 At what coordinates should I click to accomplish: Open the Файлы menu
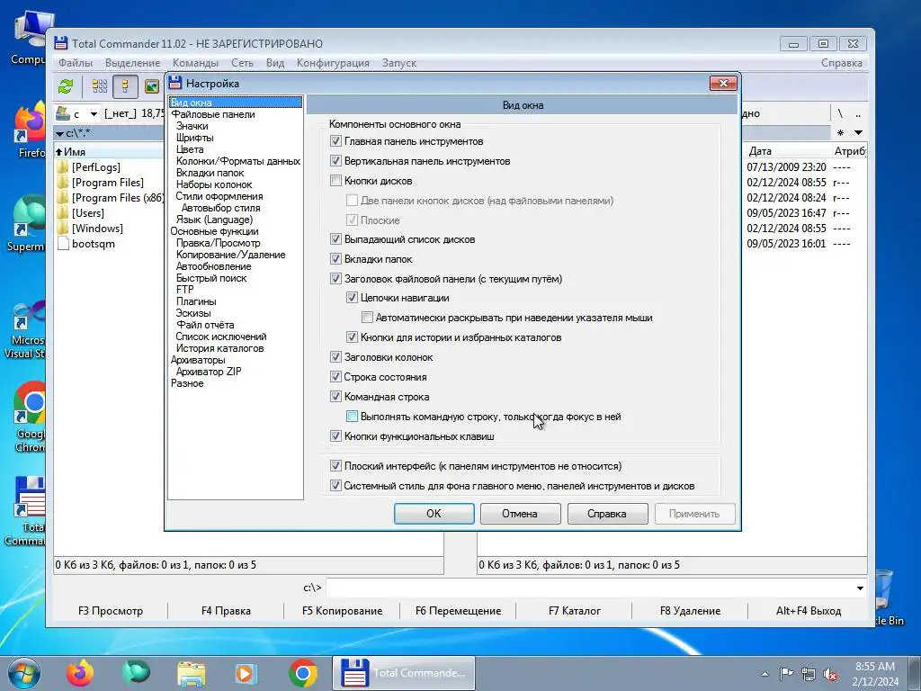(76, 63)
